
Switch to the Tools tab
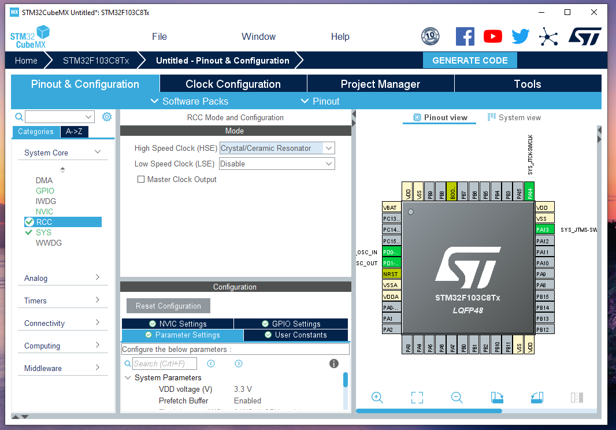[528, 84]
